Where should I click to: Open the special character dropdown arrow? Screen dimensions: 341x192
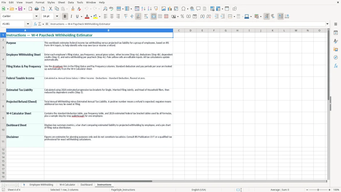point(188,9)
